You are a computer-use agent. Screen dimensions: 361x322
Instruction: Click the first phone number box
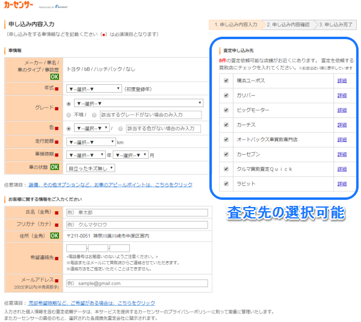pos(76,249)
